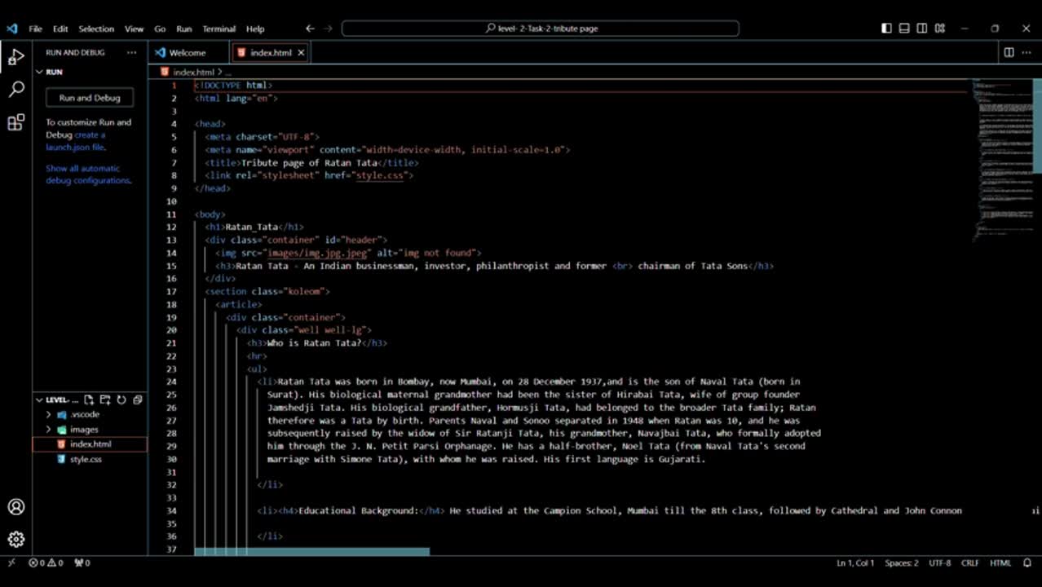The image size is (1042, 587).
Task: Change indentation via Spaces: 2
Action: point(901,563)
